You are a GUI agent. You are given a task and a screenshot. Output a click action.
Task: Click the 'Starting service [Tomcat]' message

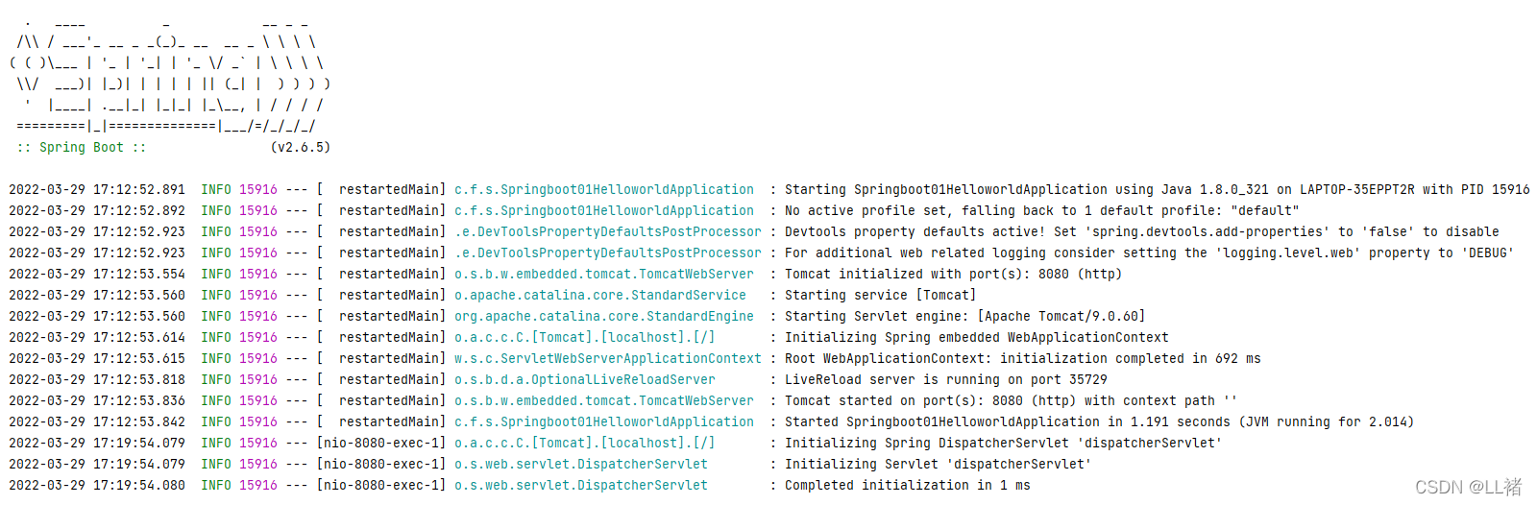pos(881,296)
